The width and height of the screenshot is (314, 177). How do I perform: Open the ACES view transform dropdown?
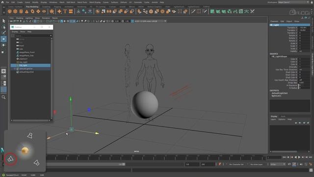coord(150,21)
